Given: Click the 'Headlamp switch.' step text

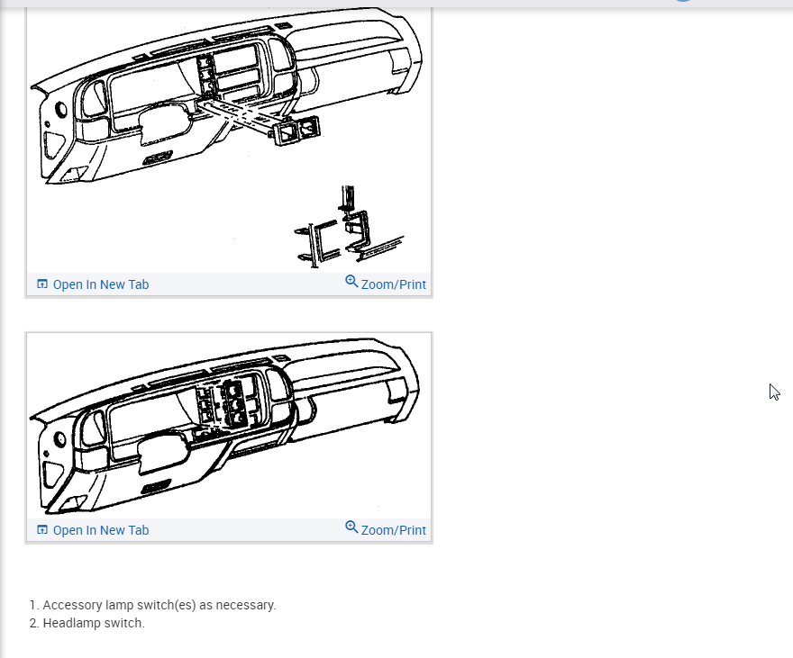Looking at the screenshot, I should tap(94, 623).
